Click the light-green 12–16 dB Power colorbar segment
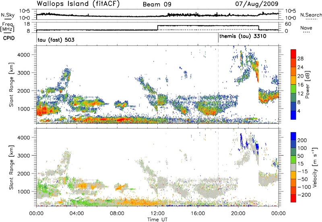Screen dimensions: 322x222 [293, 89]
